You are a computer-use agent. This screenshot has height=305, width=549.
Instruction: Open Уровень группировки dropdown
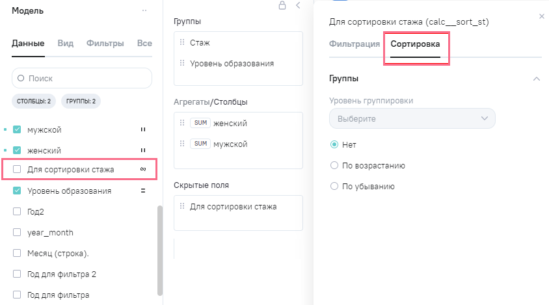coord(412,118)
